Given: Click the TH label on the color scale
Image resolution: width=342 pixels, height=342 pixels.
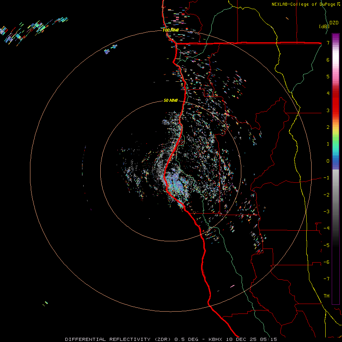Looking at the screenshot, I should coord(326,296).
